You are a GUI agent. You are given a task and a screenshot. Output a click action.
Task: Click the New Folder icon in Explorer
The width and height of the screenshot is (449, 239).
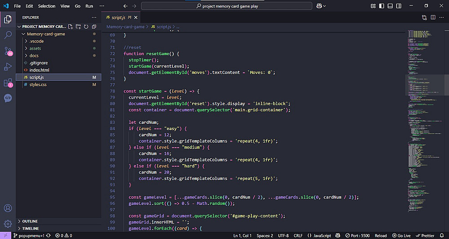click(79, 26)
